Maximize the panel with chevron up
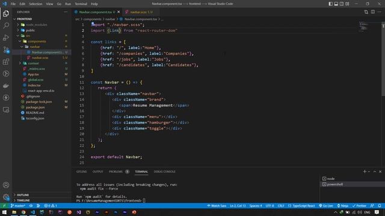The height and width of the screenshot is (216, 385). click(x=375, y=172)
